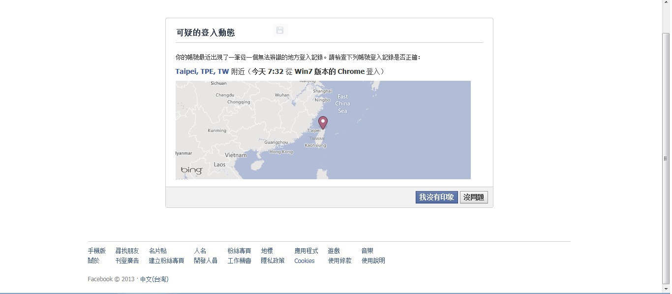
Task: Click the Vietnam label on the map
Action: pyautogui.click(x=236, y=155)
